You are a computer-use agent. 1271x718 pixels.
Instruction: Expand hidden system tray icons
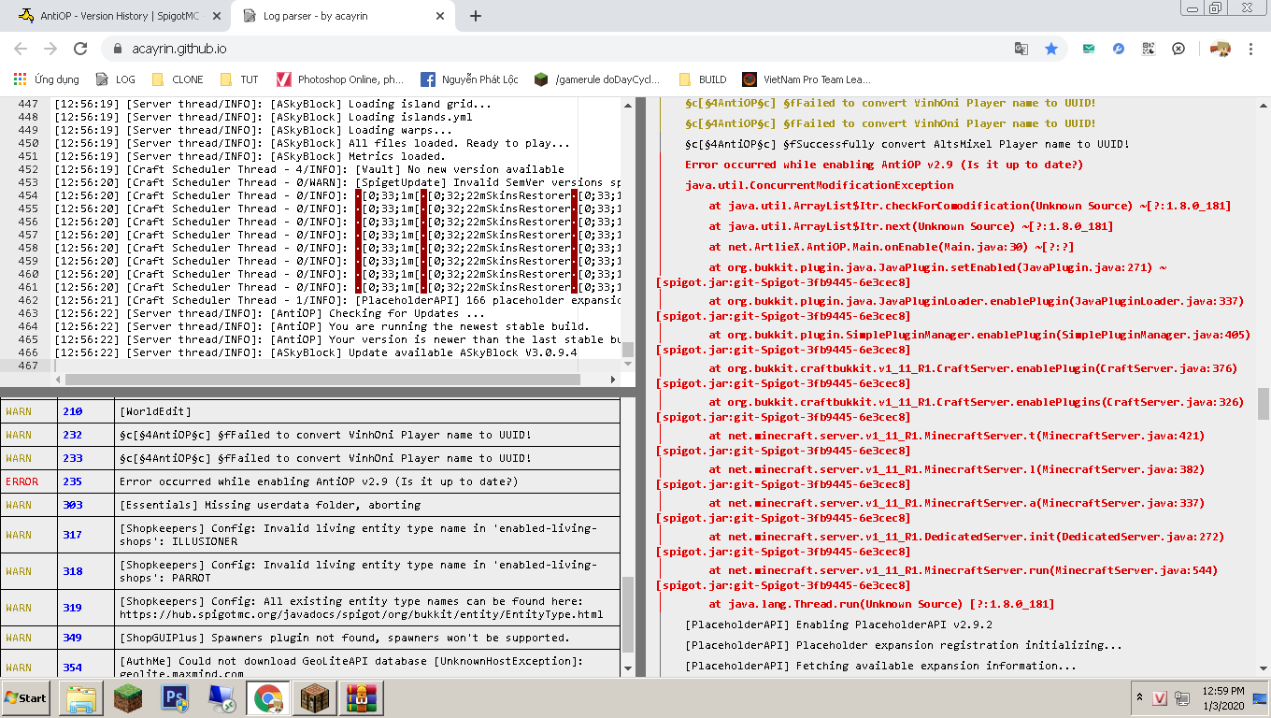pos(1138,697)
